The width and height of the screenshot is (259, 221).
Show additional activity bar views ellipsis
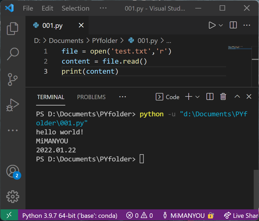coord(12,130)
